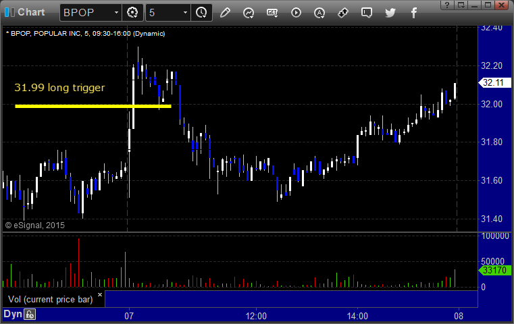514x324 pixels.
Task: Select the yellow trigger line
Action: 93,106
